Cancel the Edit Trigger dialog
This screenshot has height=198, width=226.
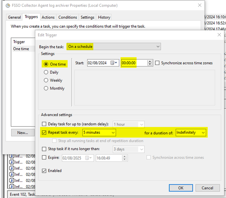click(x=208, y=188)
